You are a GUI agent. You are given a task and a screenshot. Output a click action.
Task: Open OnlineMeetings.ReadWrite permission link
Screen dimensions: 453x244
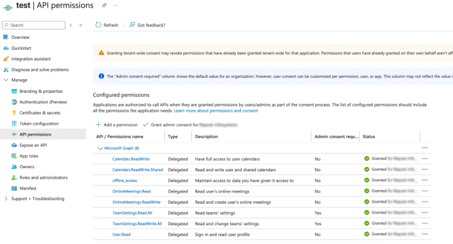(x=137, y=202)
